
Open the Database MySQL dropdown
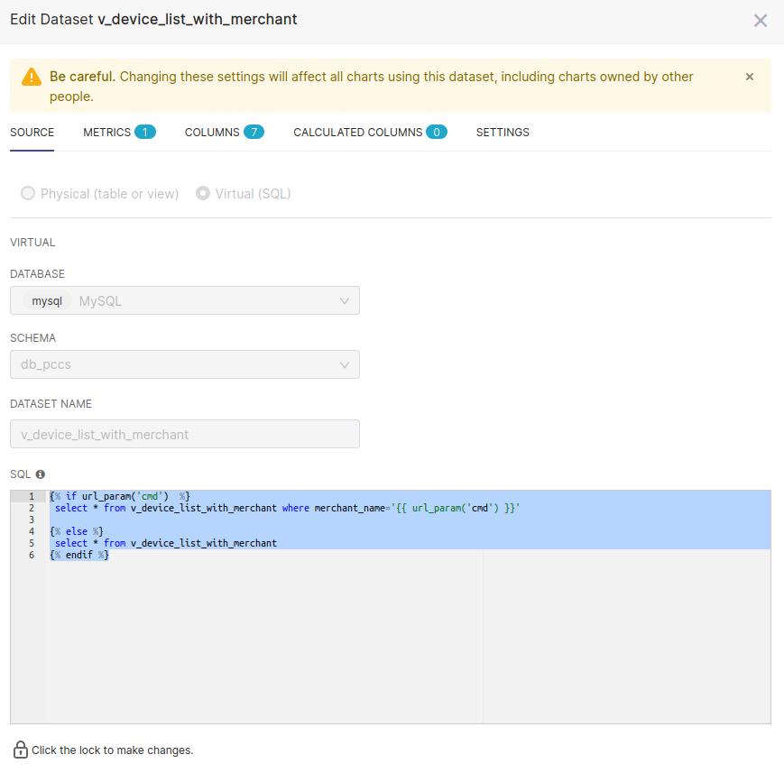click(185, 301)
